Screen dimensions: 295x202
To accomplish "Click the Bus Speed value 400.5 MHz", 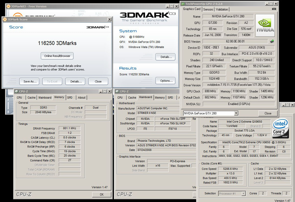I will click(x=230, y=178).
